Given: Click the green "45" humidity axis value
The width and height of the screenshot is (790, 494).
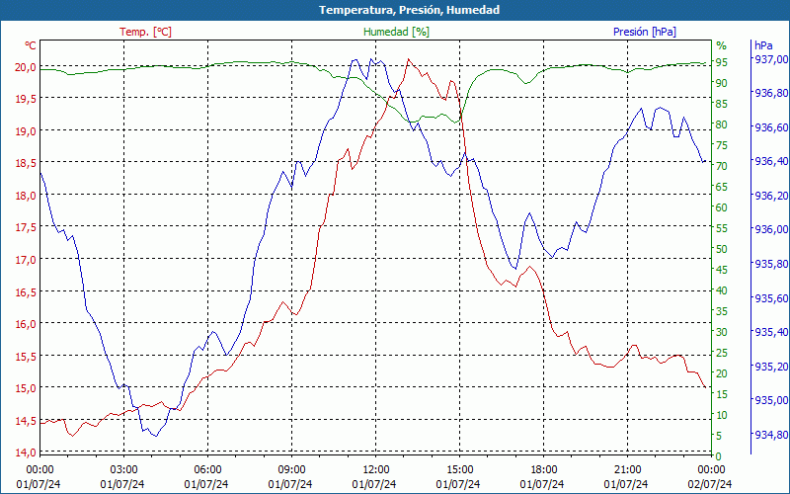Looking at the screenshot, I should [722, 270].
